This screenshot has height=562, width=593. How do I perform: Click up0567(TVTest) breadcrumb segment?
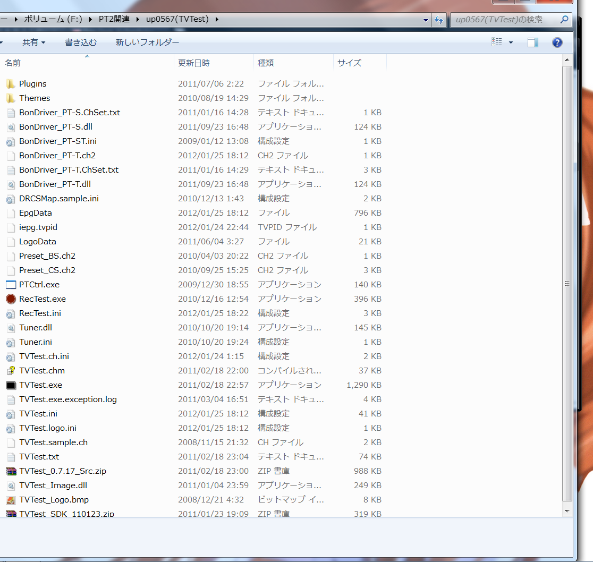177,19
